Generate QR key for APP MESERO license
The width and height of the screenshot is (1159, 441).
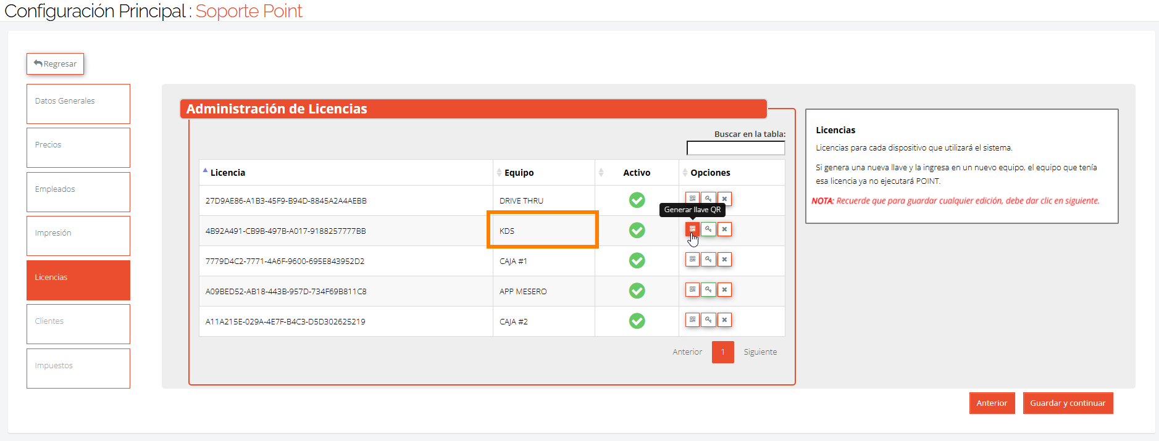pyautogui.click(x=692, y=289)
